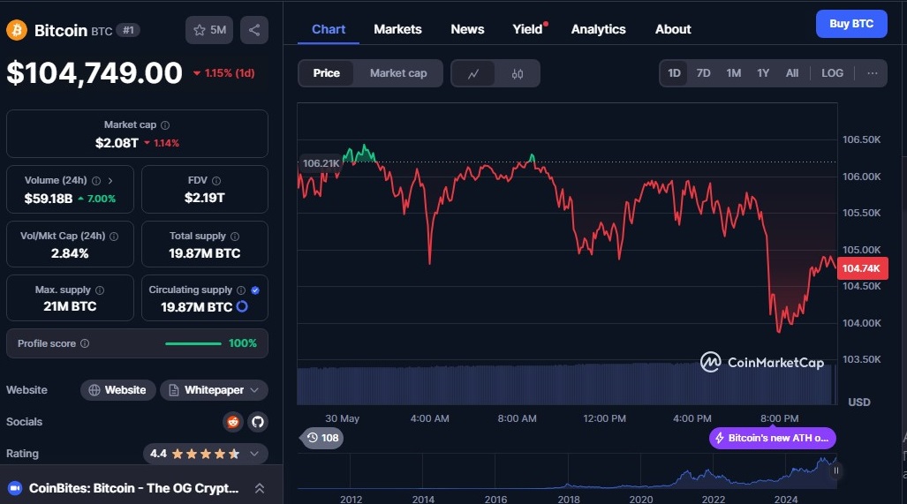The image size is (907, 504).
Task: Open Bitcoin's GitHub social link
Action: click(x=258, y=422)
